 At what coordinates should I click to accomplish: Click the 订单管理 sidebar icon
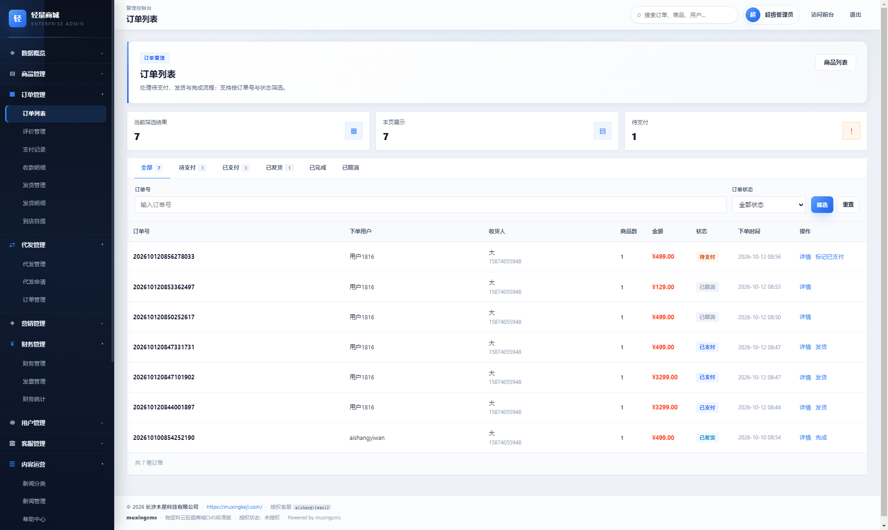pyautogui.click(x=12, y=95)
